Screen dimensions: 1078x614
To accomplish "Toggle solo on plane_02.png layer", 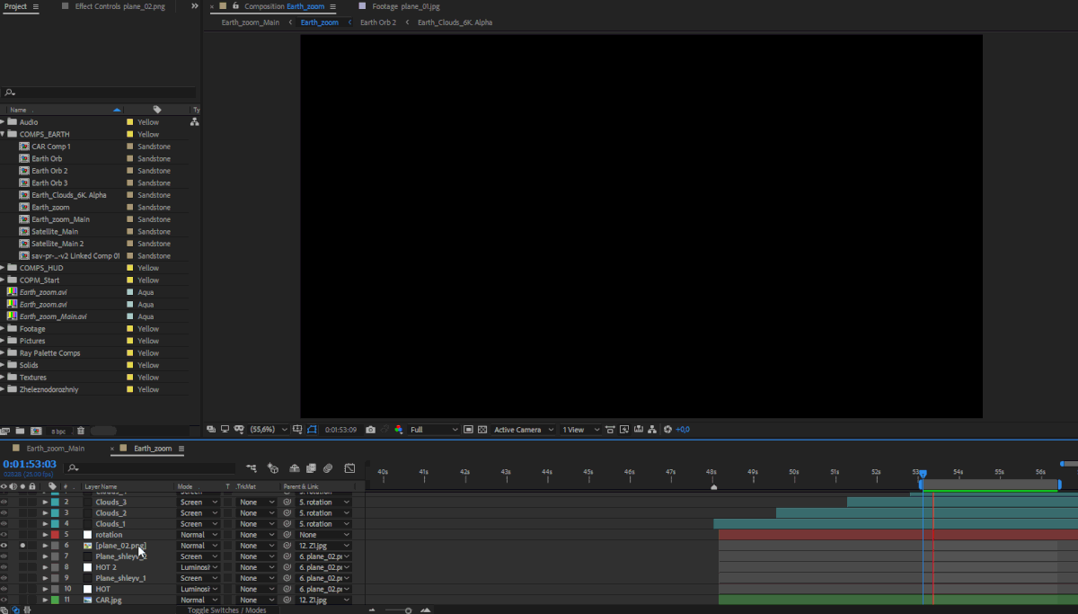I will (22, 546).
